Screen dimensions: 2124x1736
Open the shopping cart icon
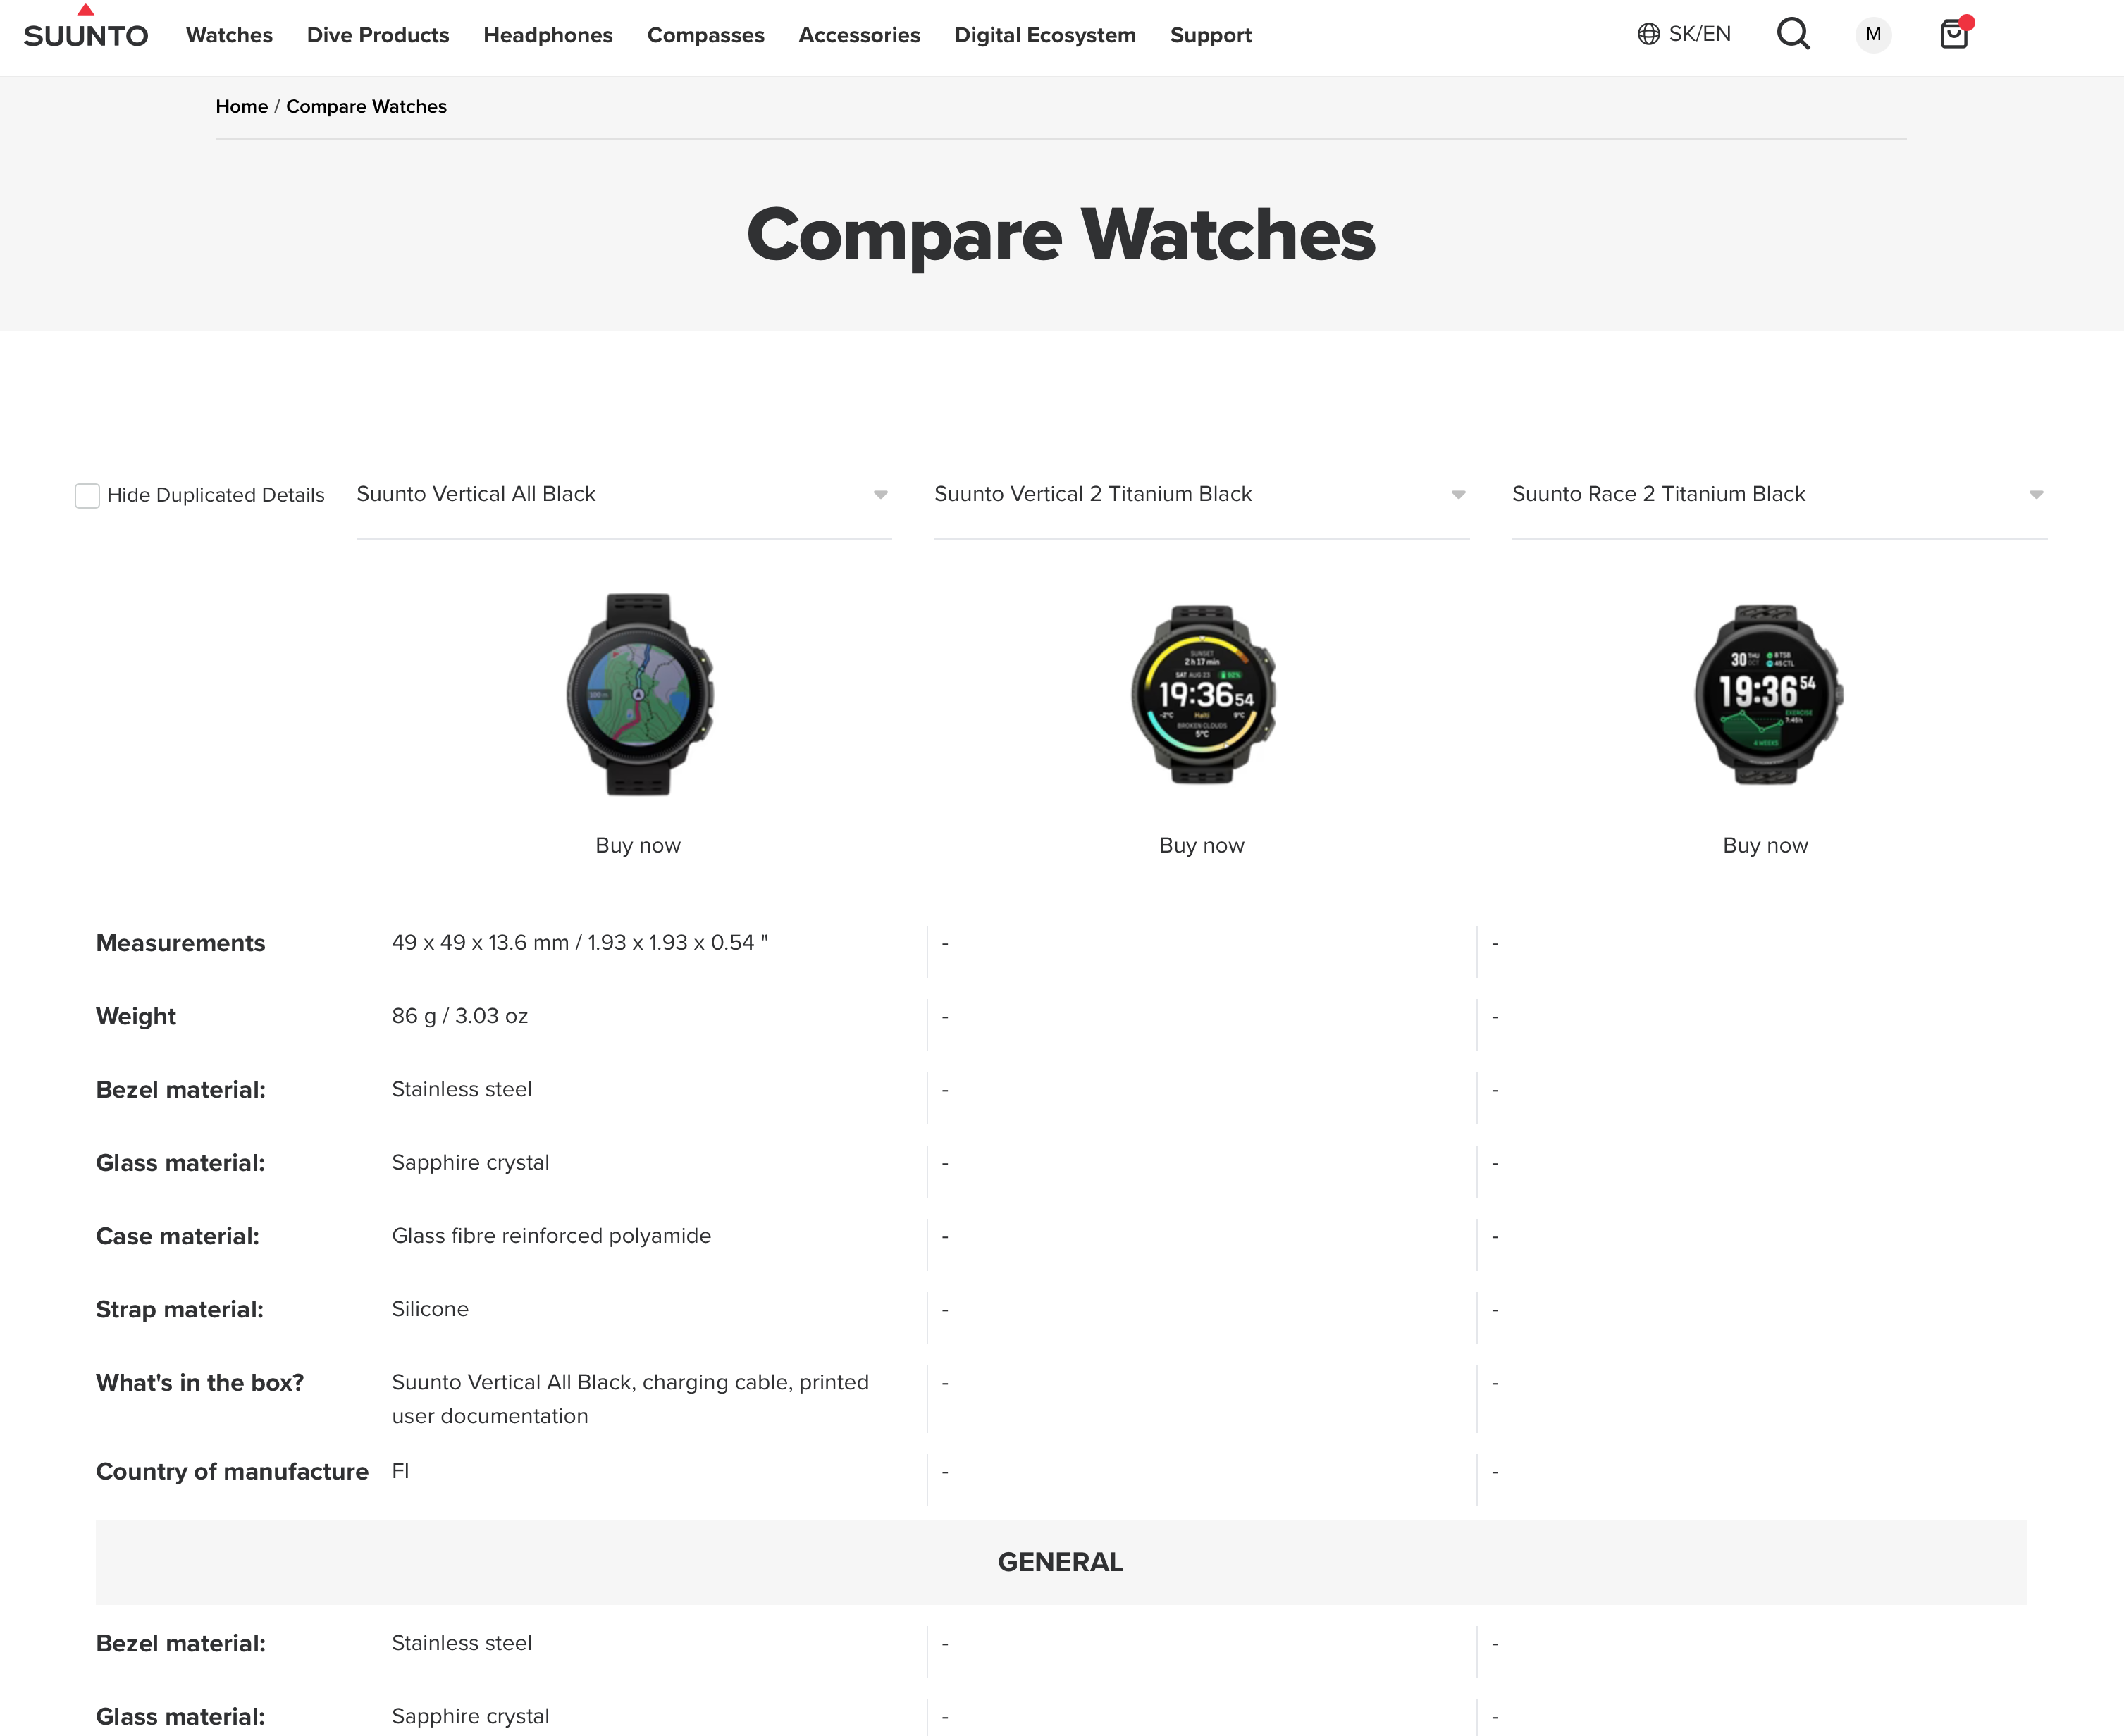pyautogui.click(x=1955, y=34)
